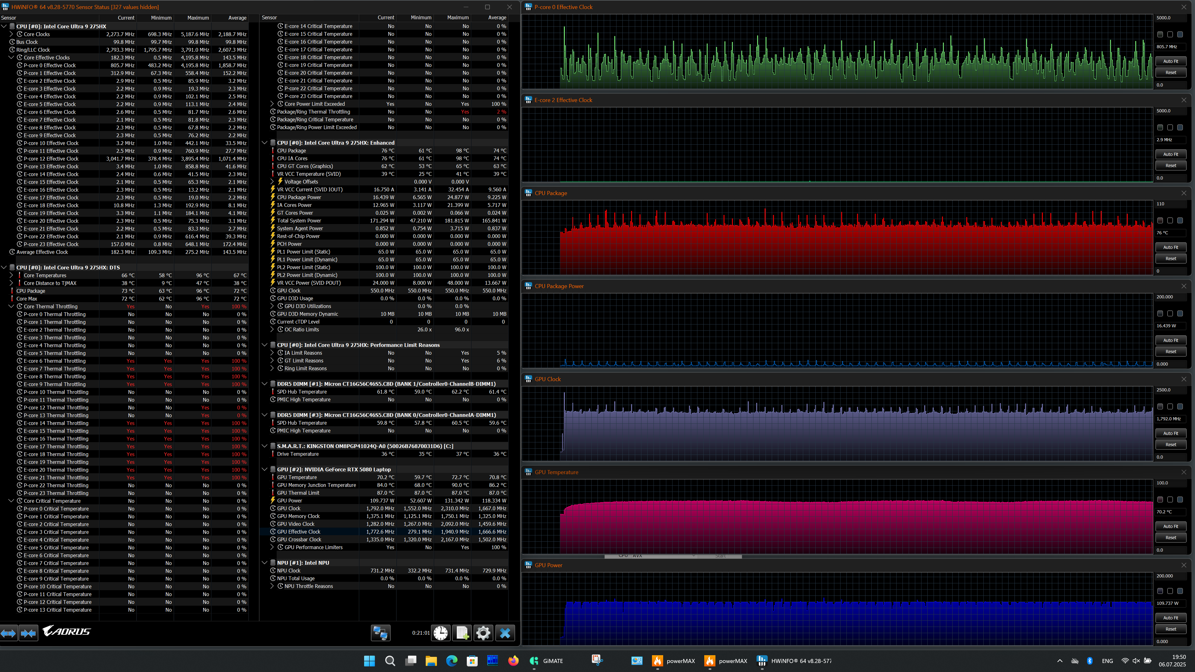The image size is (1195, 672).
Task: Open the network remote monitoring icon
Action: [380, 633]
